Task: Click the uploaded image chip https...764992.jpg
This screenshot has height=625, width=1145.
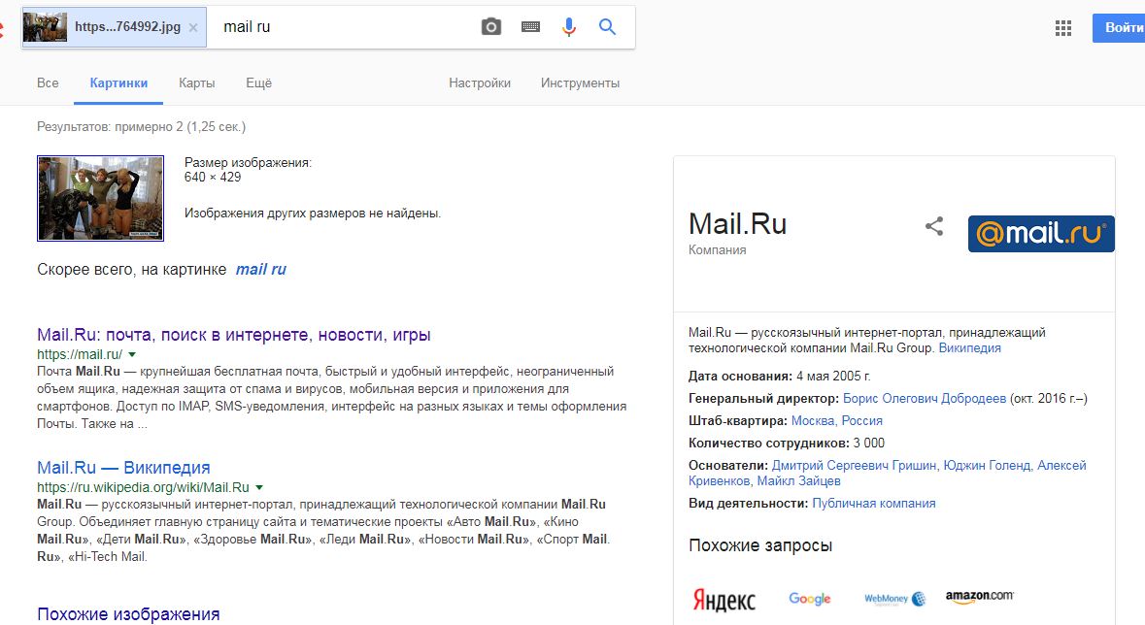Action: pos(114,27)
